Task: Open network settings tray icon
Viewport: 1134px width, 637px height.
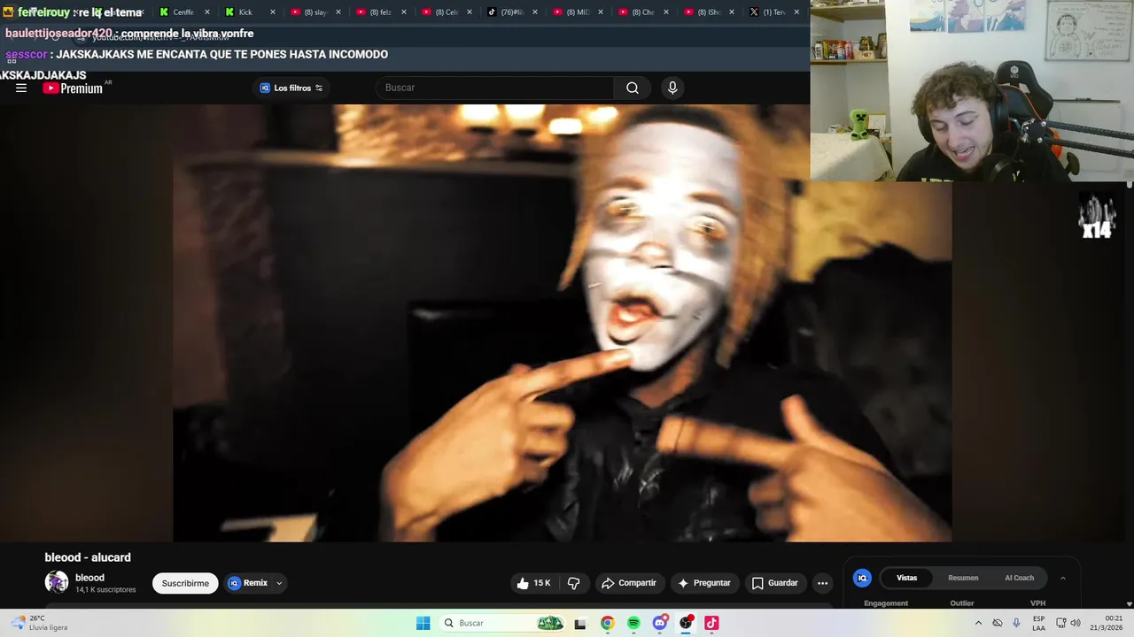Action: tap(1061, 623)
